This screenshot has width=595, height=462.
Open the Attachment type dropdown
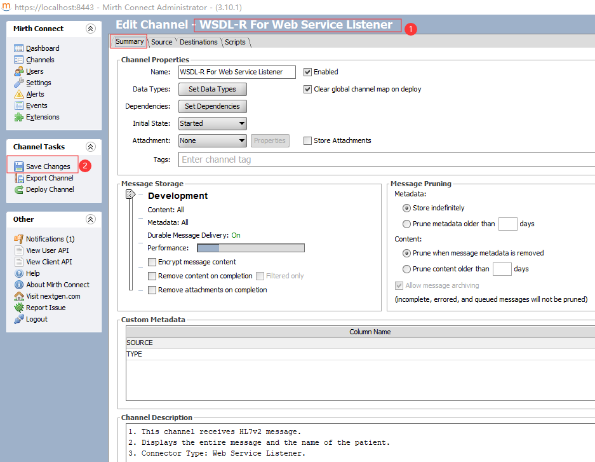(x=213, y=140)
